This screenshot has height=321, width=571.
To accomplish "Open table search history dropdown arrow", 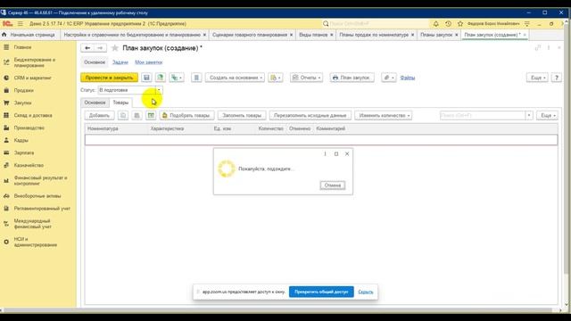I will 529,115.
